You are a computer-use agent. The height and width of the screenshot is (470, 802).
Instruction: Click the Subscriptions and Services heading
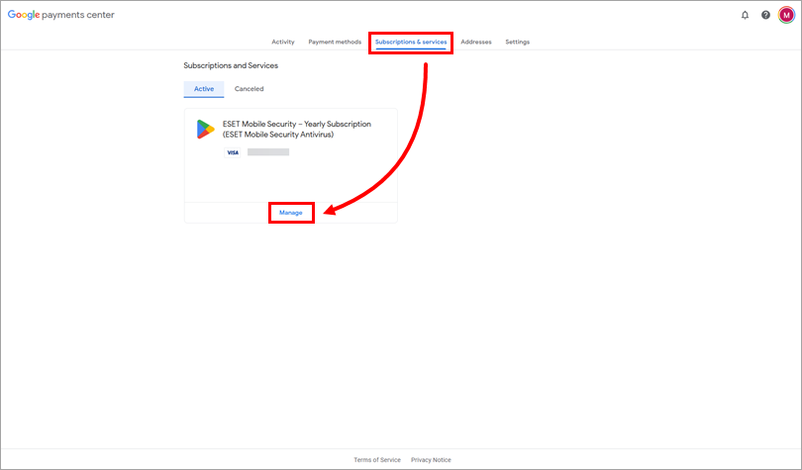coord(231,65)
